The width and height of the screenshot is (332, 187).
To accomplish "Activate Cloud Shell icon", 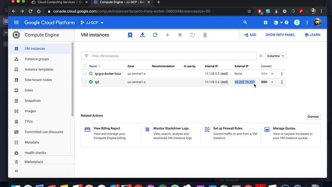I will click(276, 22).
